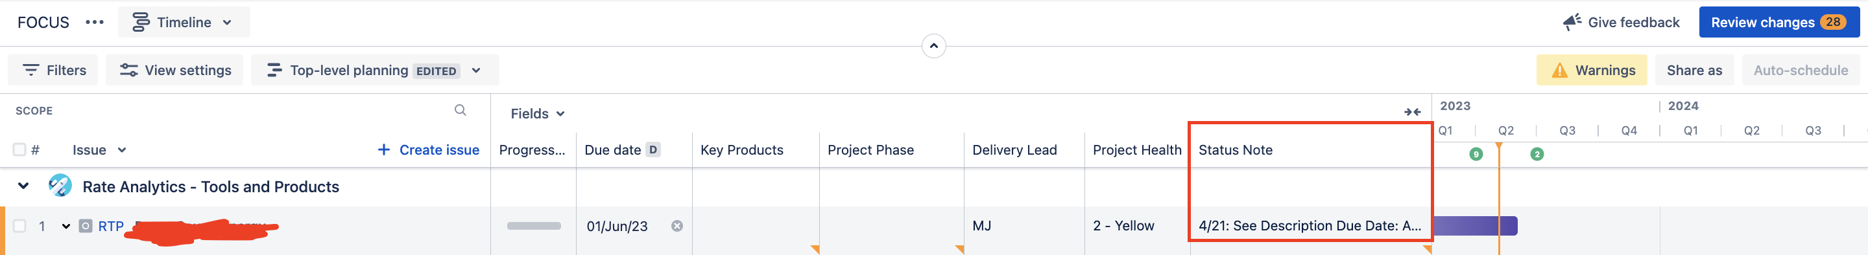Open the Timeline view dropdown
Screen dimensions: 1868x255
click(x=184, y=23)
